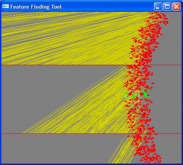Click the upper red horizontal divider line
This screenshot has height=165, width=183.
click(x=91, y=65)
